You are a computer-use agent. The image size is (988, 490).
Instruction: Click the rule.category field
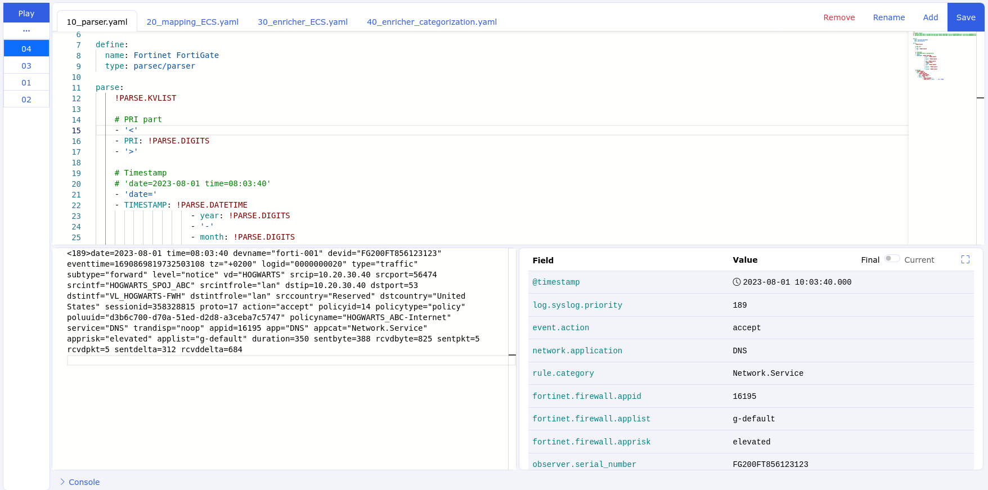[x=563, y=373]
